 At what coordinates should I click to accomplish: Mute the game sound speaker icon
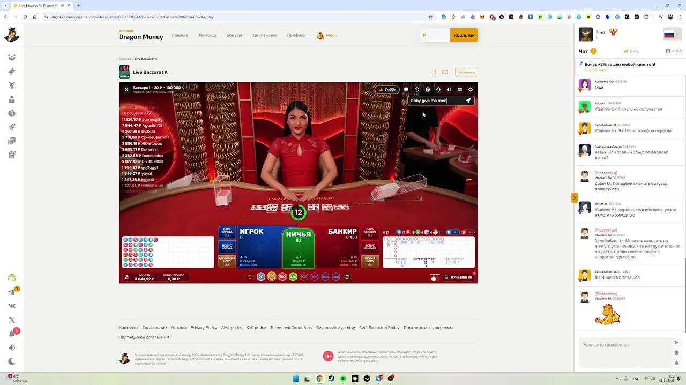point(449,90)
